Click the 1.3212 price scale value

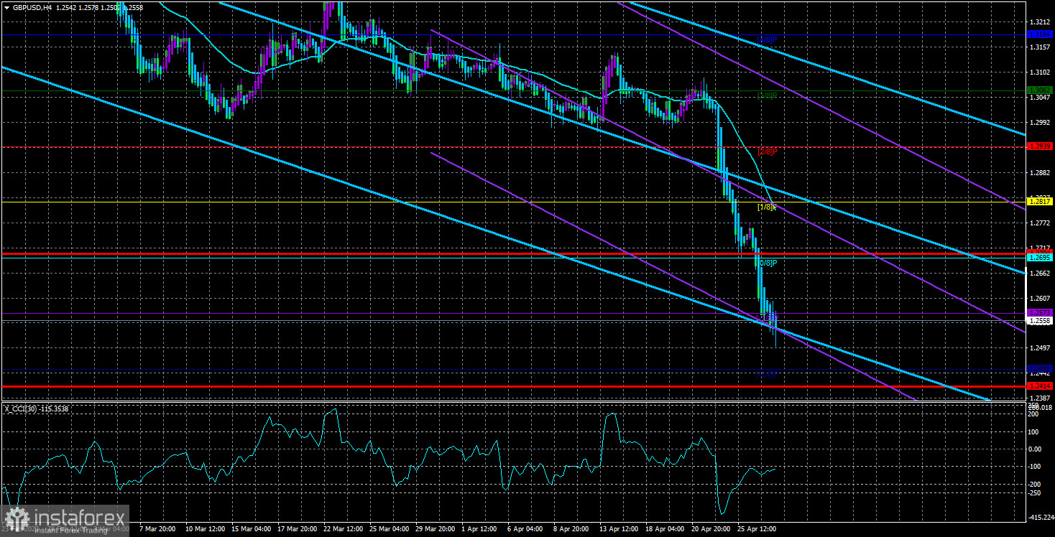[1038, 22]
